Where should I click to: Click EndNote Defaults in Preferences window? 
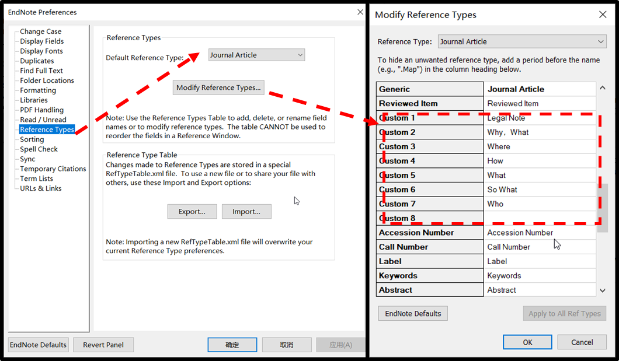(x=39, y=345)
